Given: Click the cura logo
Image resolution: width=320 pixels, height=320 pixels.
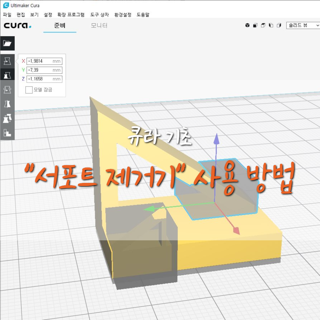Looking at the screenshot, I should coord(17,26).
